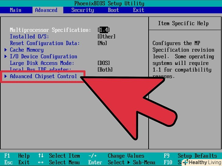Go to the Boot tab

click(113, 10)
